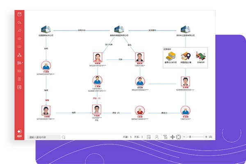Toggle the hide-nodes crossed eye icon
Viewport: 246px width, 164px height.
coord(19,47)
